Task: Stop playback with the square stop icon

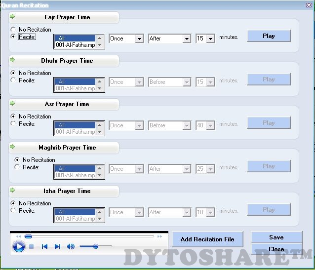Action: tap(31, 246)
